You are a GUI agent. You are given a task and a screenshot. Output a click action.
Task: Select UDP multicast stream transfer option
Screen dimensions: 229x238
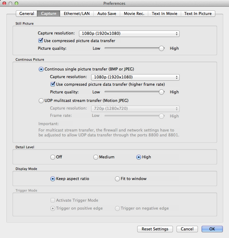coord(41,101)
